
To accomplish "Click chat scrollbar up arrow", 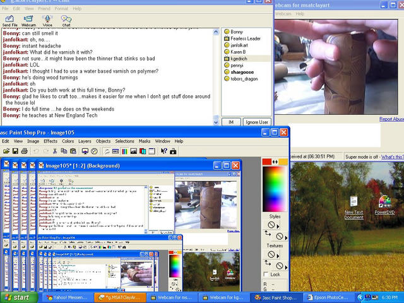I will click(216, 32).
